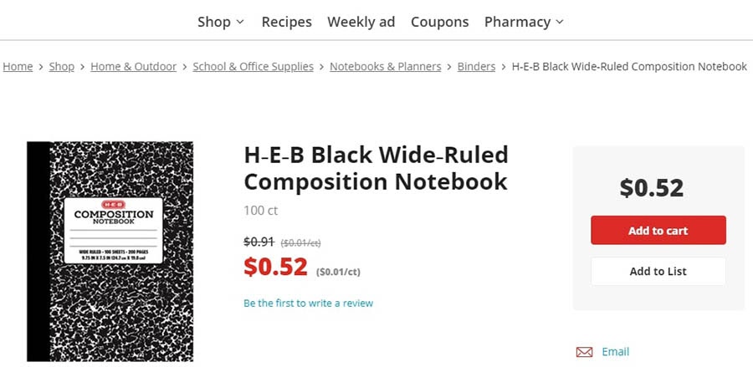Click the Binders breadcrumb link
The image size is (753, 367).
point(476,67)
